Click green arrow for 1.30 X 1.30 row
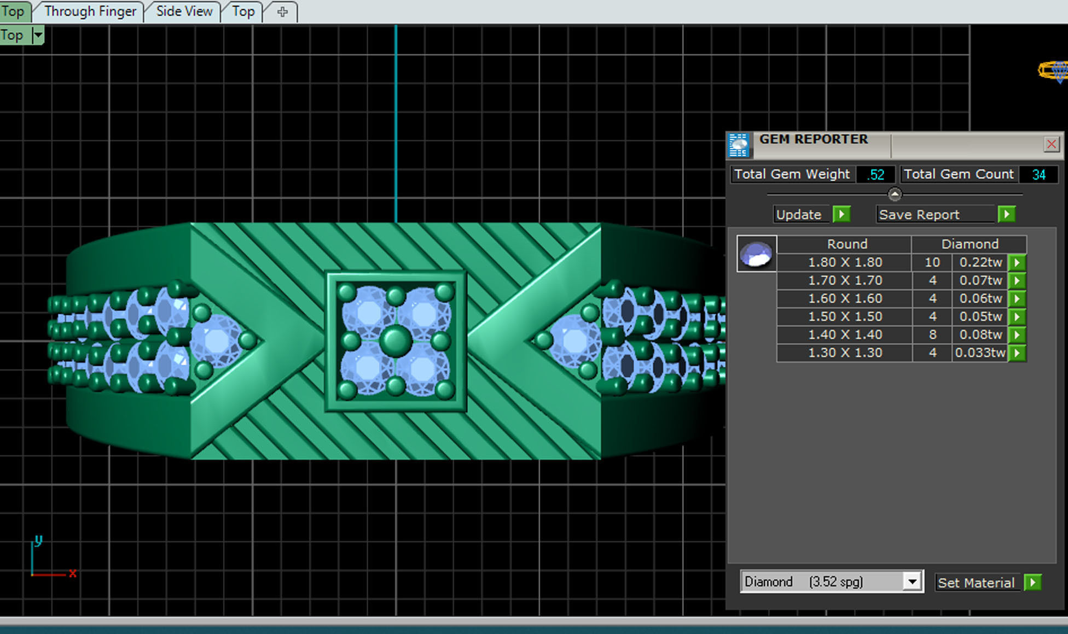This screenshot has height=634, width=1068. pos(1017,353)
